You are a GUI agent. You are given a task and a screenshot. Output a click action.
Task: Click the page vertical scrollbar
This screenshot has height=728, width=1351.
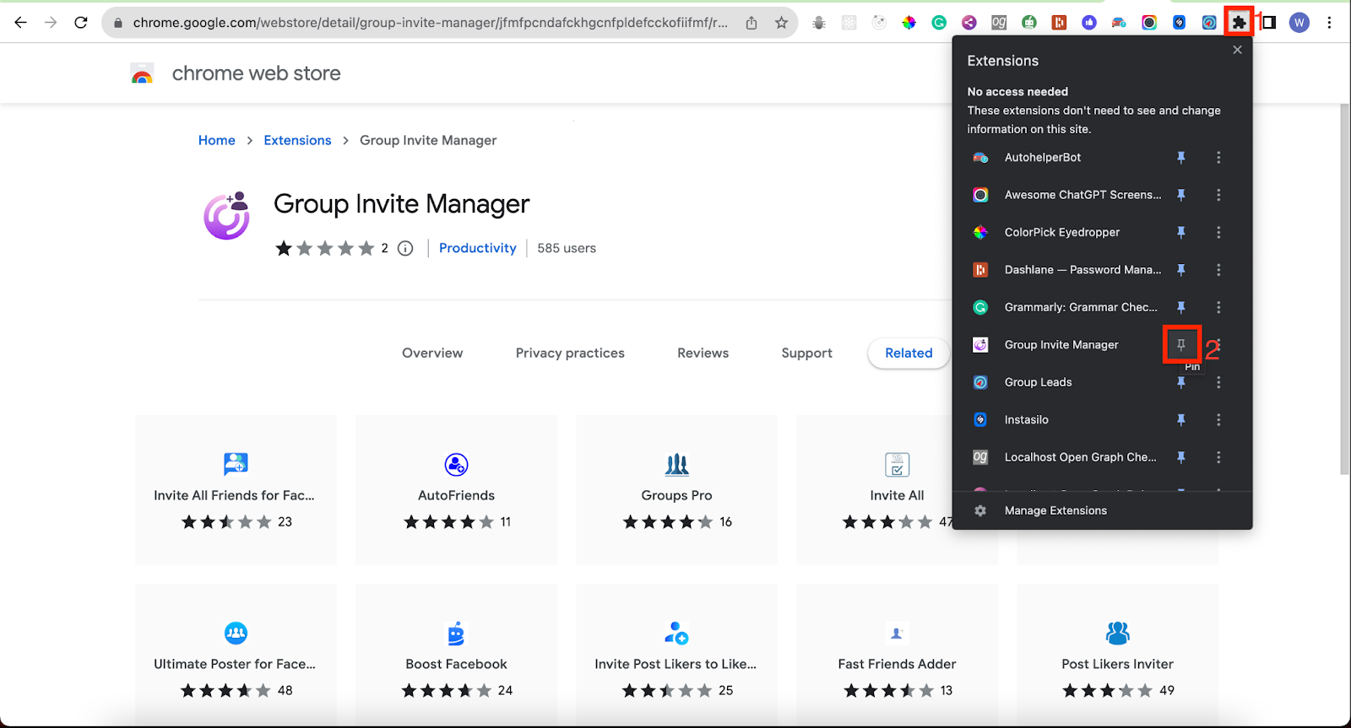[1344, 289]
